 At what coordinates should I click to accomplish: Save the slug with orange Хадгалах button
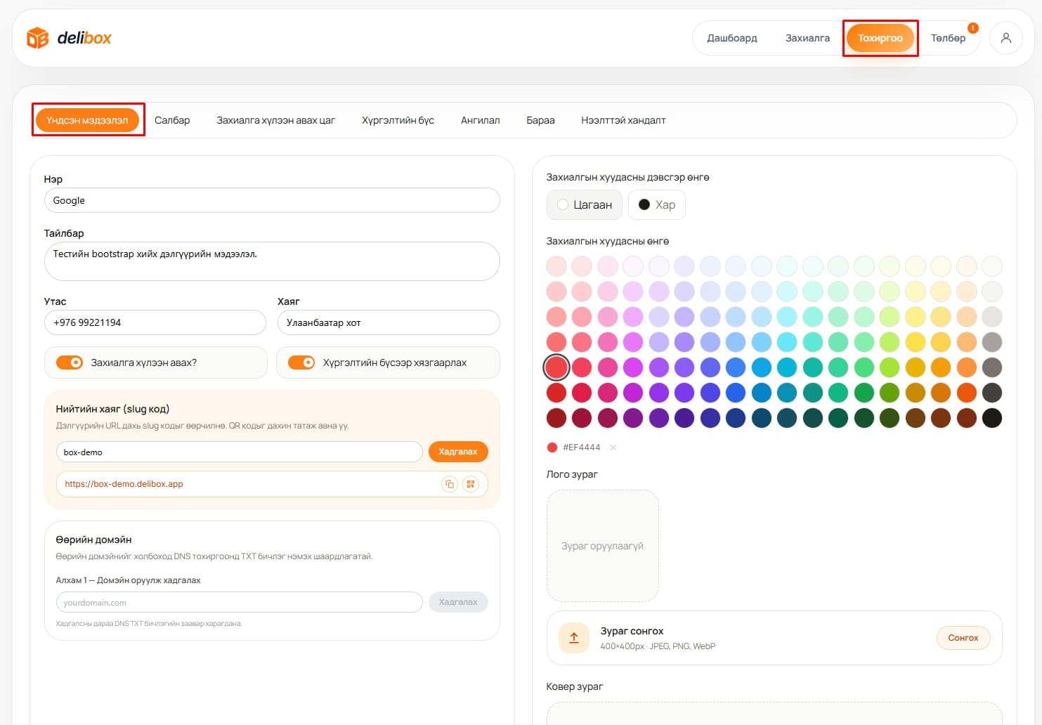tap(458, 452)
